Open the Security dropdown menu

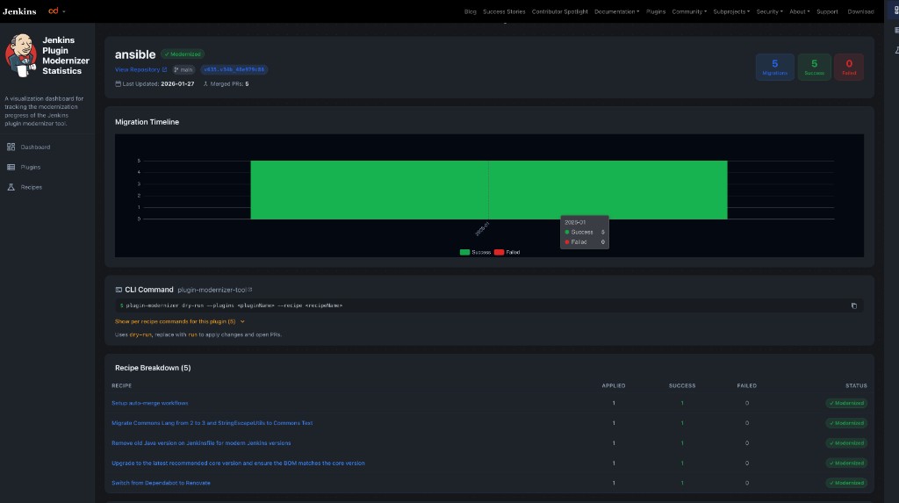[x=769, y=11]
